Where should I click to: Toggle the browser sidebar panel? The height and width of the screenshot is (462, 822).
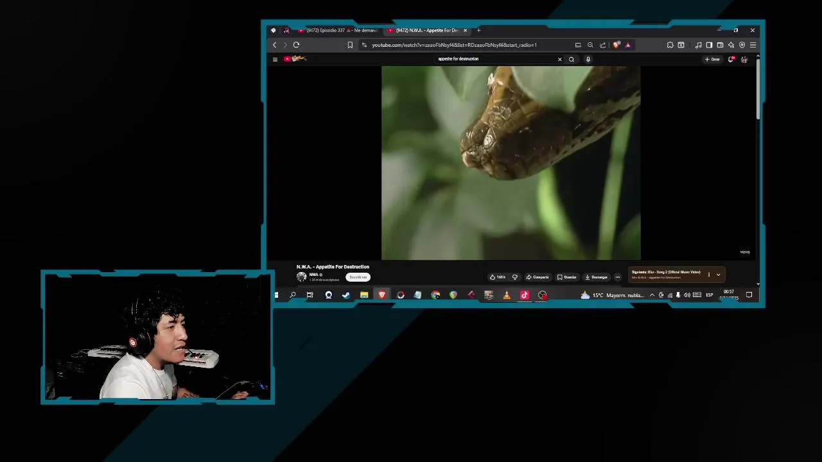709,45
